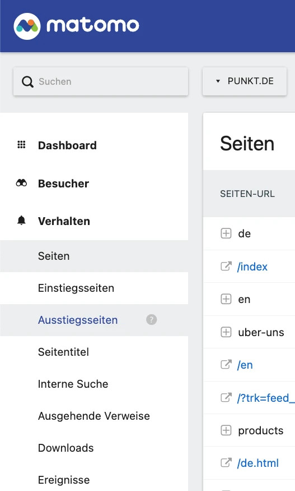Open help icon beside Ausstiegsseiten
Viewport: 295px width, 491px height.
click(151, 320)
